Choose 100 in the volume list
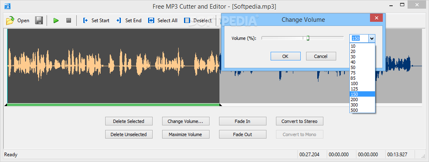Image resolution: width=429 pixels, height=162 pixels. click(362, 83)
